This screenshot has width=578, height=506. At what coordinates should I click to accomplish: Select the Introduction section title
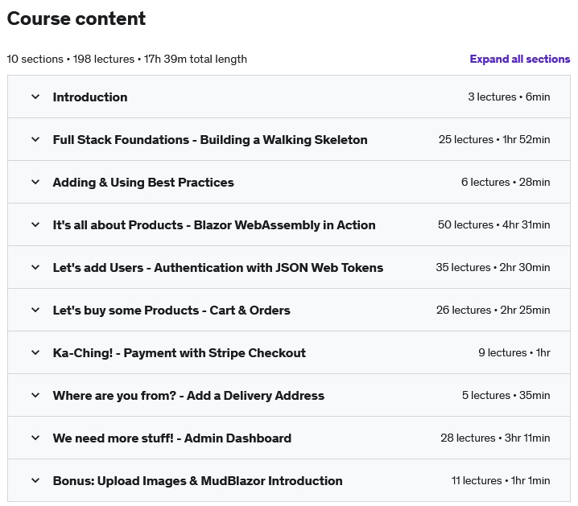tap(90, 97)
